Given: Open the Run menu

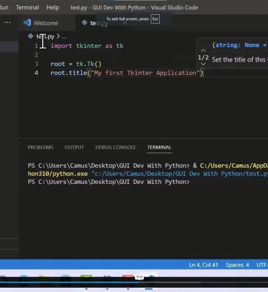Looking at the screenshot, I should 4,8.
